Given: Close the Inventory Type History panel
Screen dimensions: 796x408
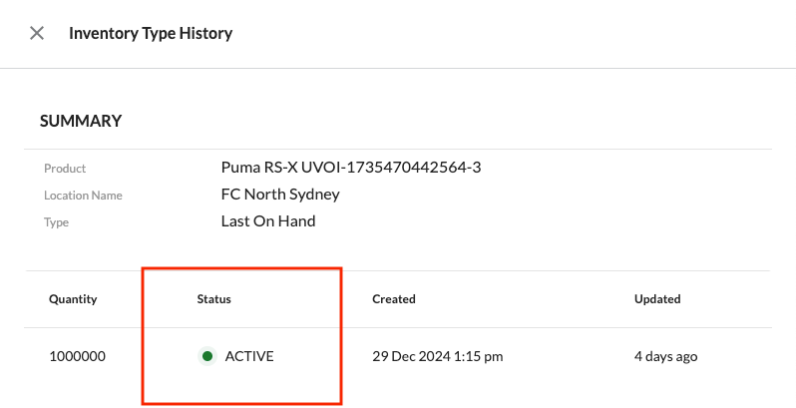Looking at the screenshot, I should tap(37, 33).
